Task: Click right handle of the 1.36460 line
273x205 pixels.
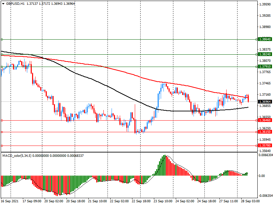Action: [x=257, y=121]
